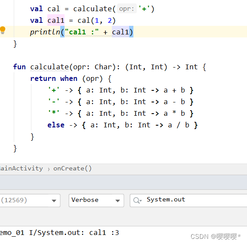The height and width of the screenshot is (244, 247).
Task: Click the '-' branch character literal
Action: [x=54, y=101]
